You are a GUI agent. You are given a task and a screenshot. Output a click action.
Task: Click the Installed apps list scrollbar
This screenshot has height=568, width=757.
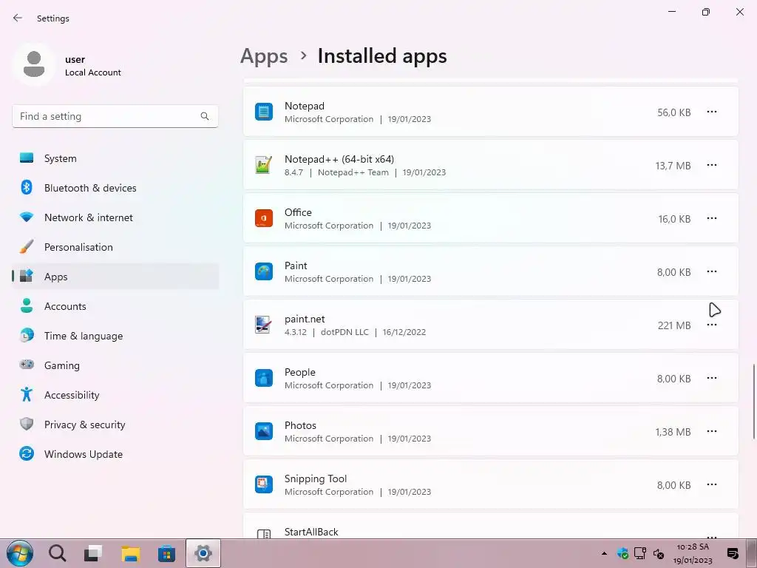[753, 402]
